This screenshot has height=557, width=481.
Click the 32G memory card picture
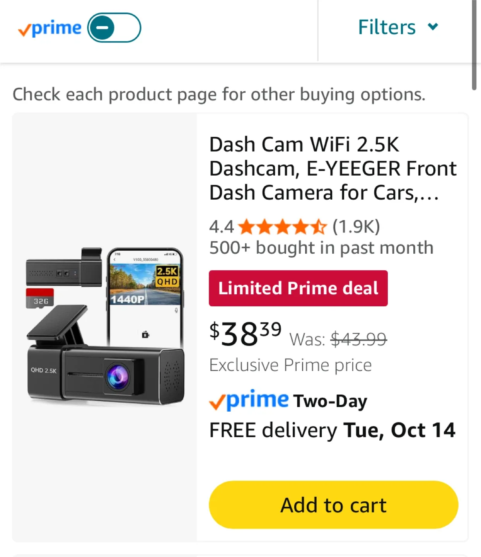tap(40, 298)
